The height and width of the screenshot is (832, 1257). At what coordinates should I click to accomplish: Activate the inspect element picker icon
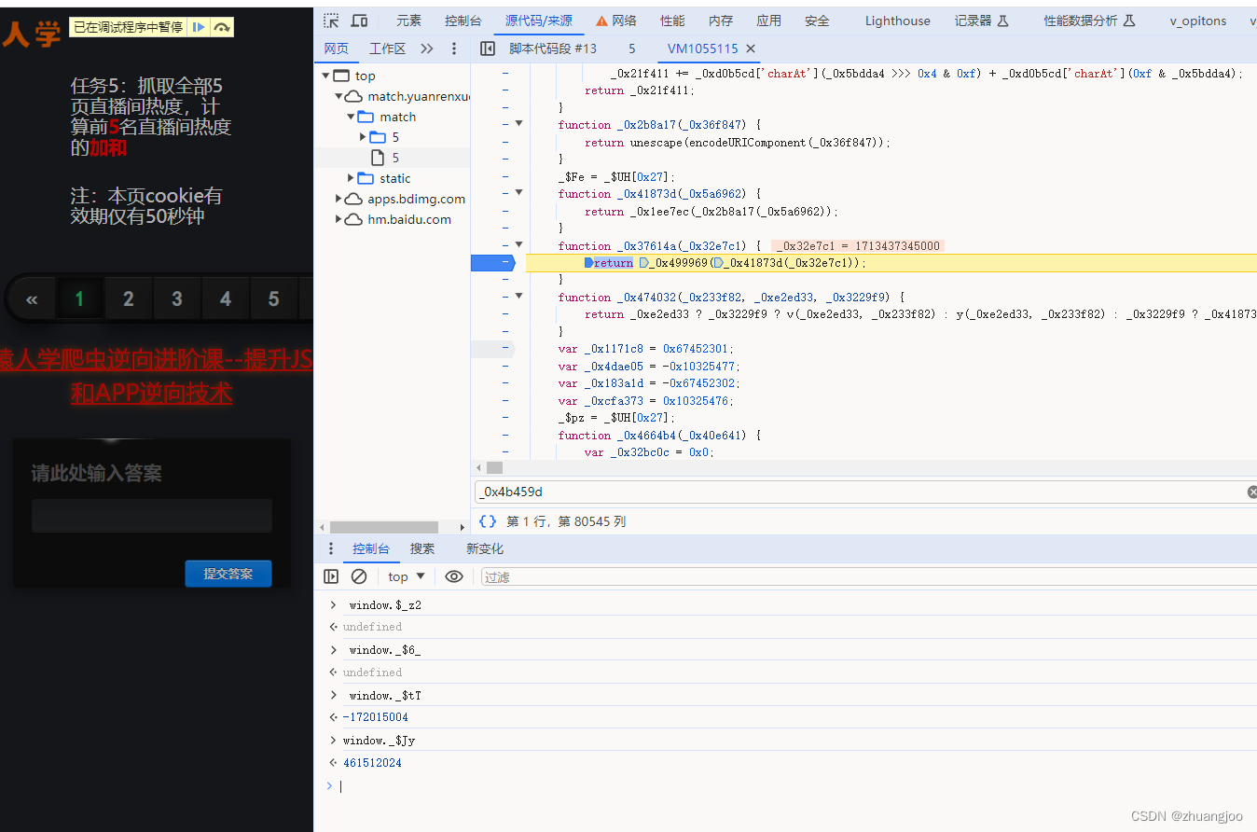[x=331, y=21]
